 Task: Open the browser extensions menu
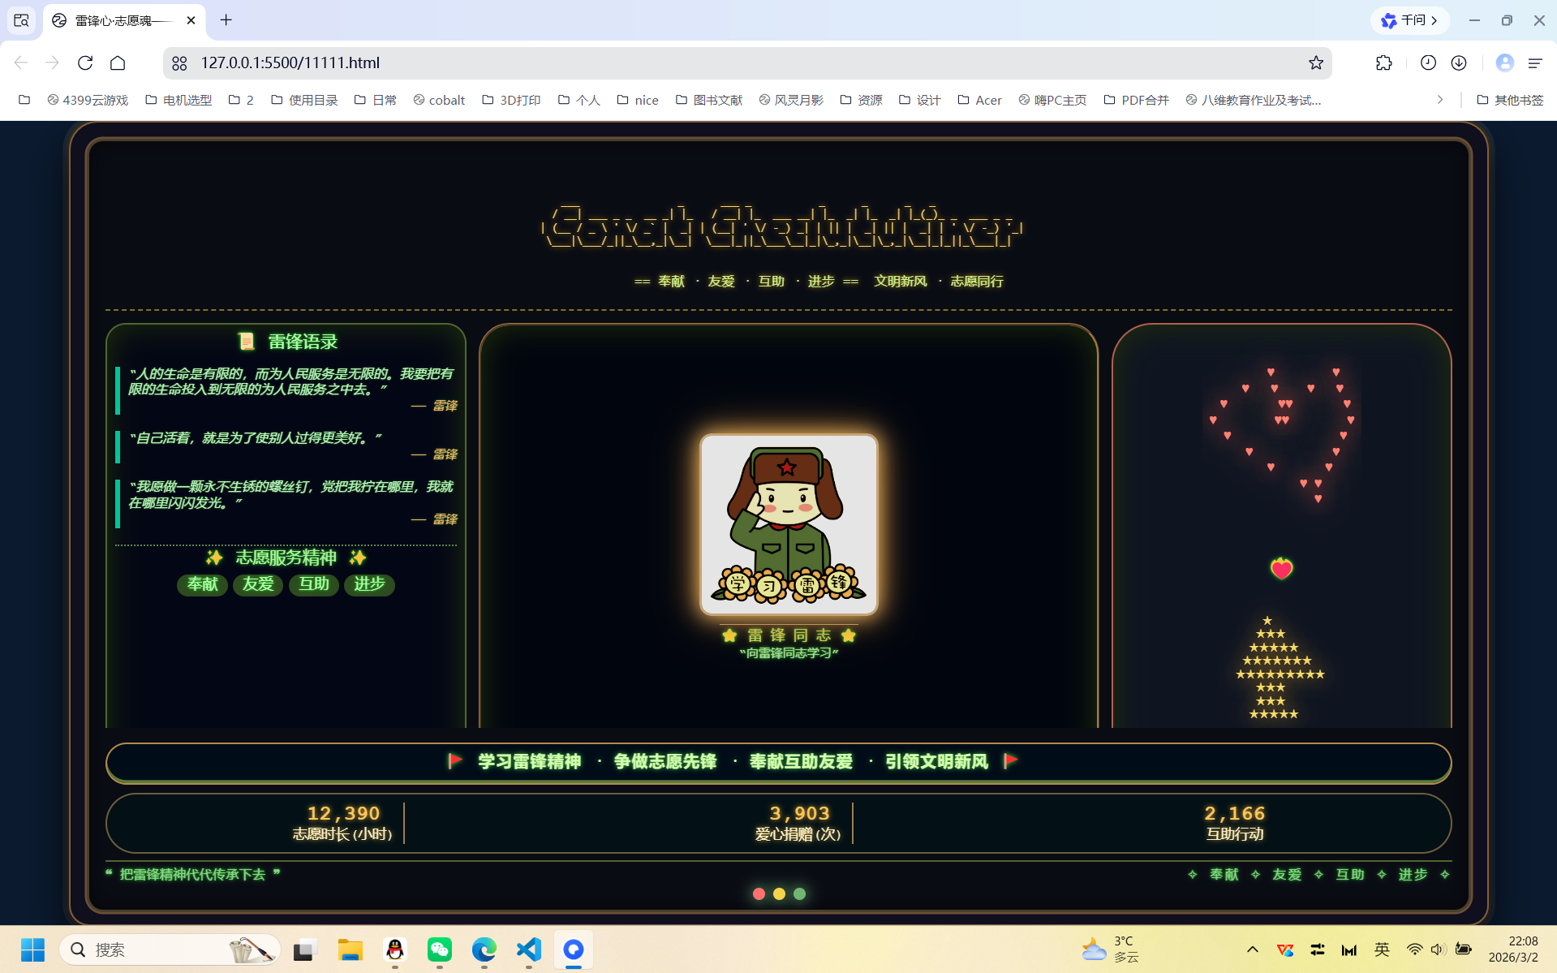[x=1383, y=62]
